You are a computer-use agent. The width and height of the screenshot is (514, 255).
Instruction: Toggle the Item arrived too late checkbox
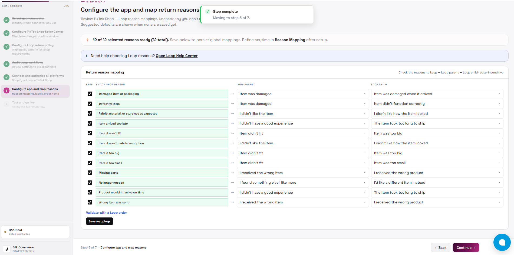coord(90,123)
